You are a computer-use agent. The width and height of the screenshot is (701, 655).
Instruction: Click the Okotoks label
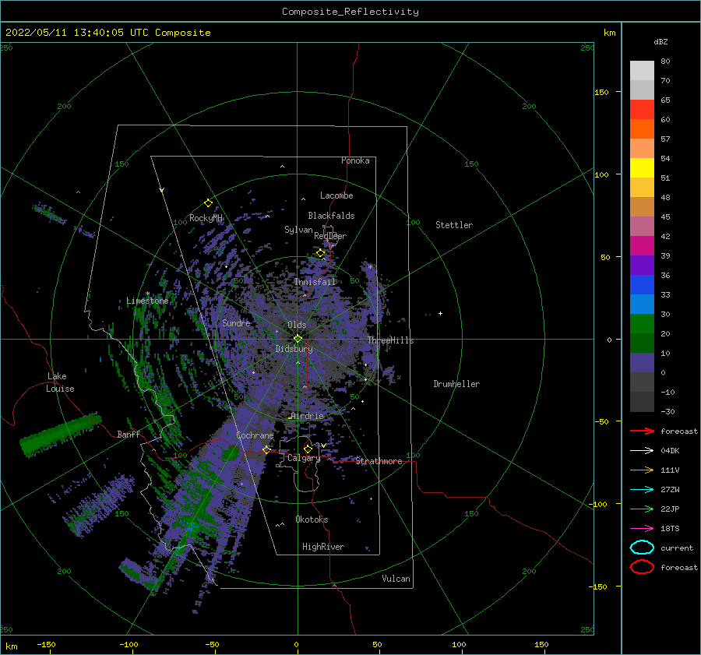click(x=312, y=519)
